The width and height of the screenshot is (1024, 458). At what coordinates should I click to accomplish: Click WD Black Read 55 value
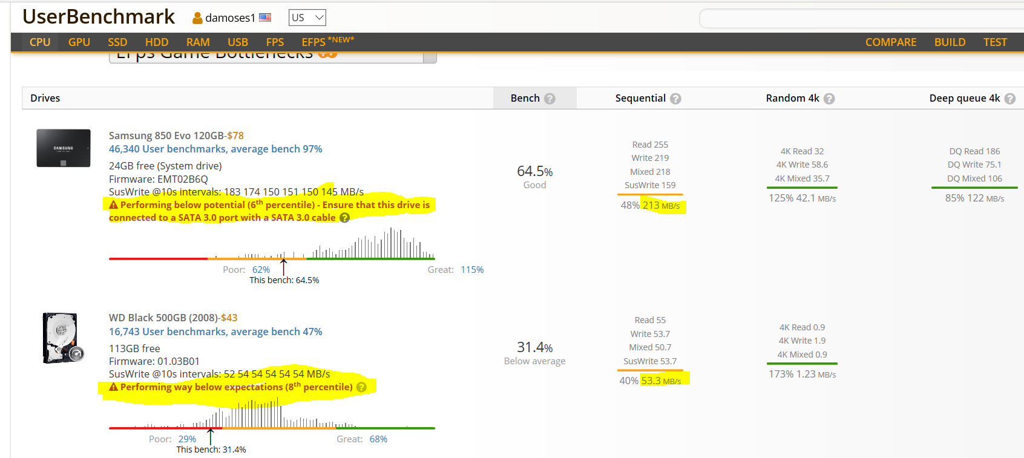[x=650, y=320]
